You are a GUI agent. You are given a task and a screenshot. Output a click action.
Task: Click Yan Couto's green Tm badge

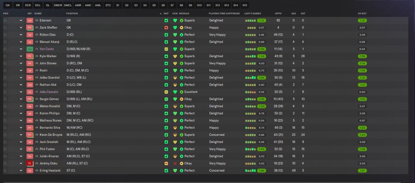pyautogui.click(x=30, y=49)
